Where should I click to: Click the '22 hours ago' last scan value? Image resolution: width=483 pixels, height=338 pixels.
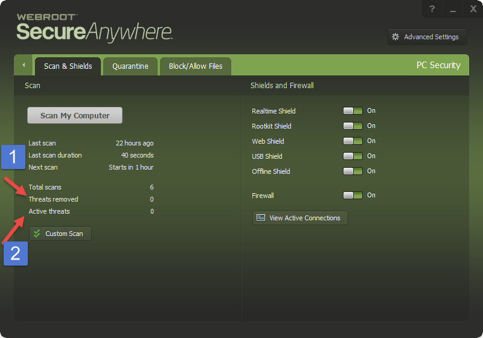point(135,143)
